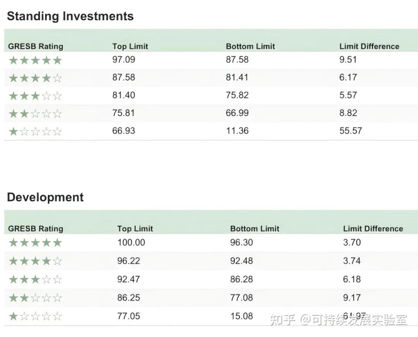Select the four-star rating in Standing Investments
Image resolution: width=418 pixels, height=337 pixels.
tap(35, 78)
